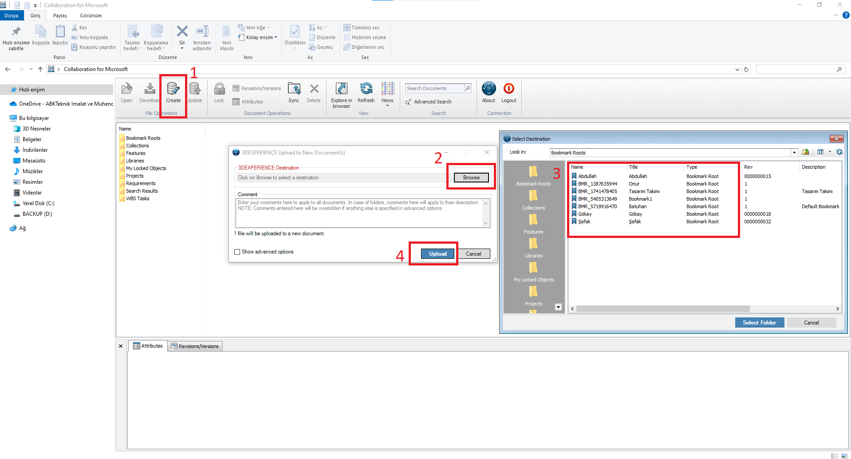Enable Show advanced options checkbox
This screenshot has height=459, width=851.
point(237,252)
